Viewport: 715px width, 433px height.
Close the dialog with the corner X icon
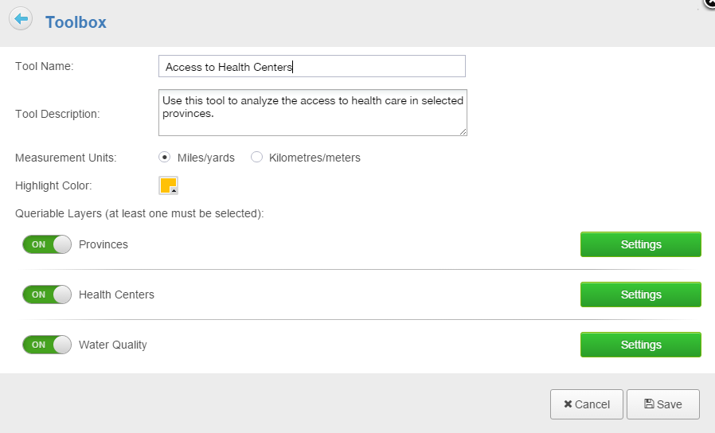click(x=710, y=2)
